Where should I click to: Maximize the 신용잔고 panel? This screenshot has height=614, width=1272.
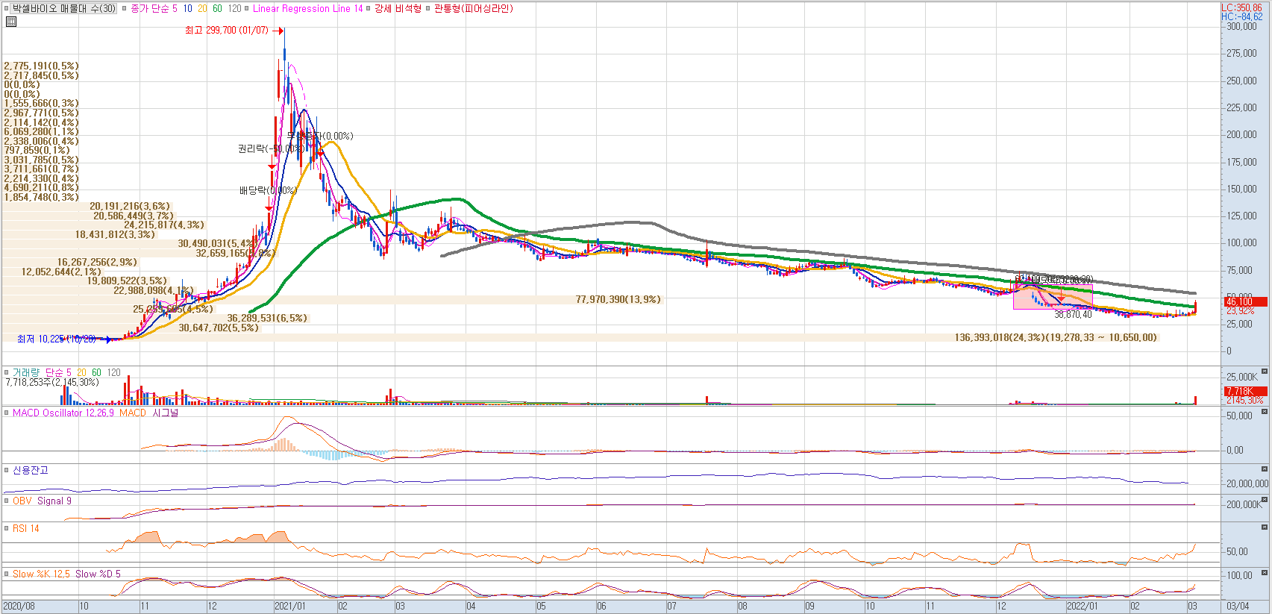coord(1265,469)
